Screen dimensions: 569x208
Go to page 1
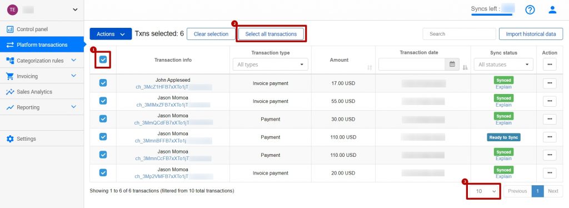click(x=538, y=191)
